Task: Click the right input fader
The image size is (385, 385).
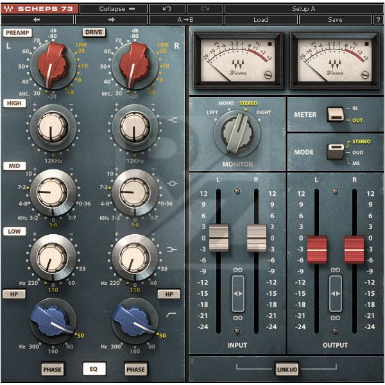Action: (256, 238)
